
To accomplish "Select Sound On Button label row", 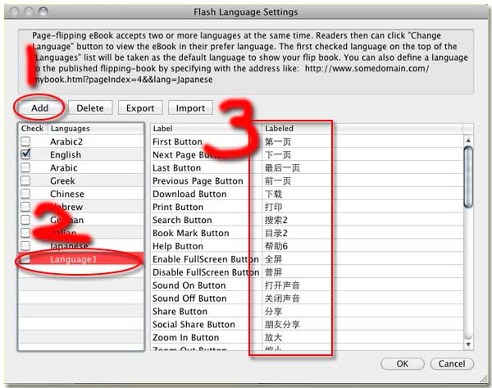I will (x=307, y=285).
